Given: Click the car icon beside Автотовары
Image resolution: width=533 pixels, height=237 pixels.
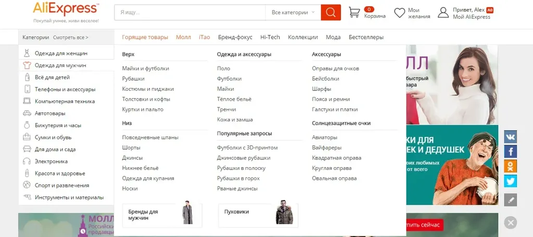Looking at the screenshot, I should click(x=27, y=113).
